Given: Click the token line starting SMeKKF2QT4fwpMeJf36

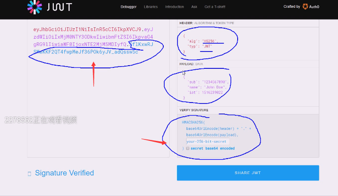Looking at the screenshot, I should pos(86,52).
